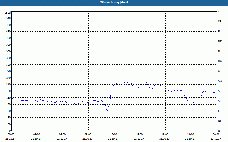The height and width of the screenshot is (142, 228).
Task: Click the Windrichtung [Grad] chart title
Action: pos(115,3)
